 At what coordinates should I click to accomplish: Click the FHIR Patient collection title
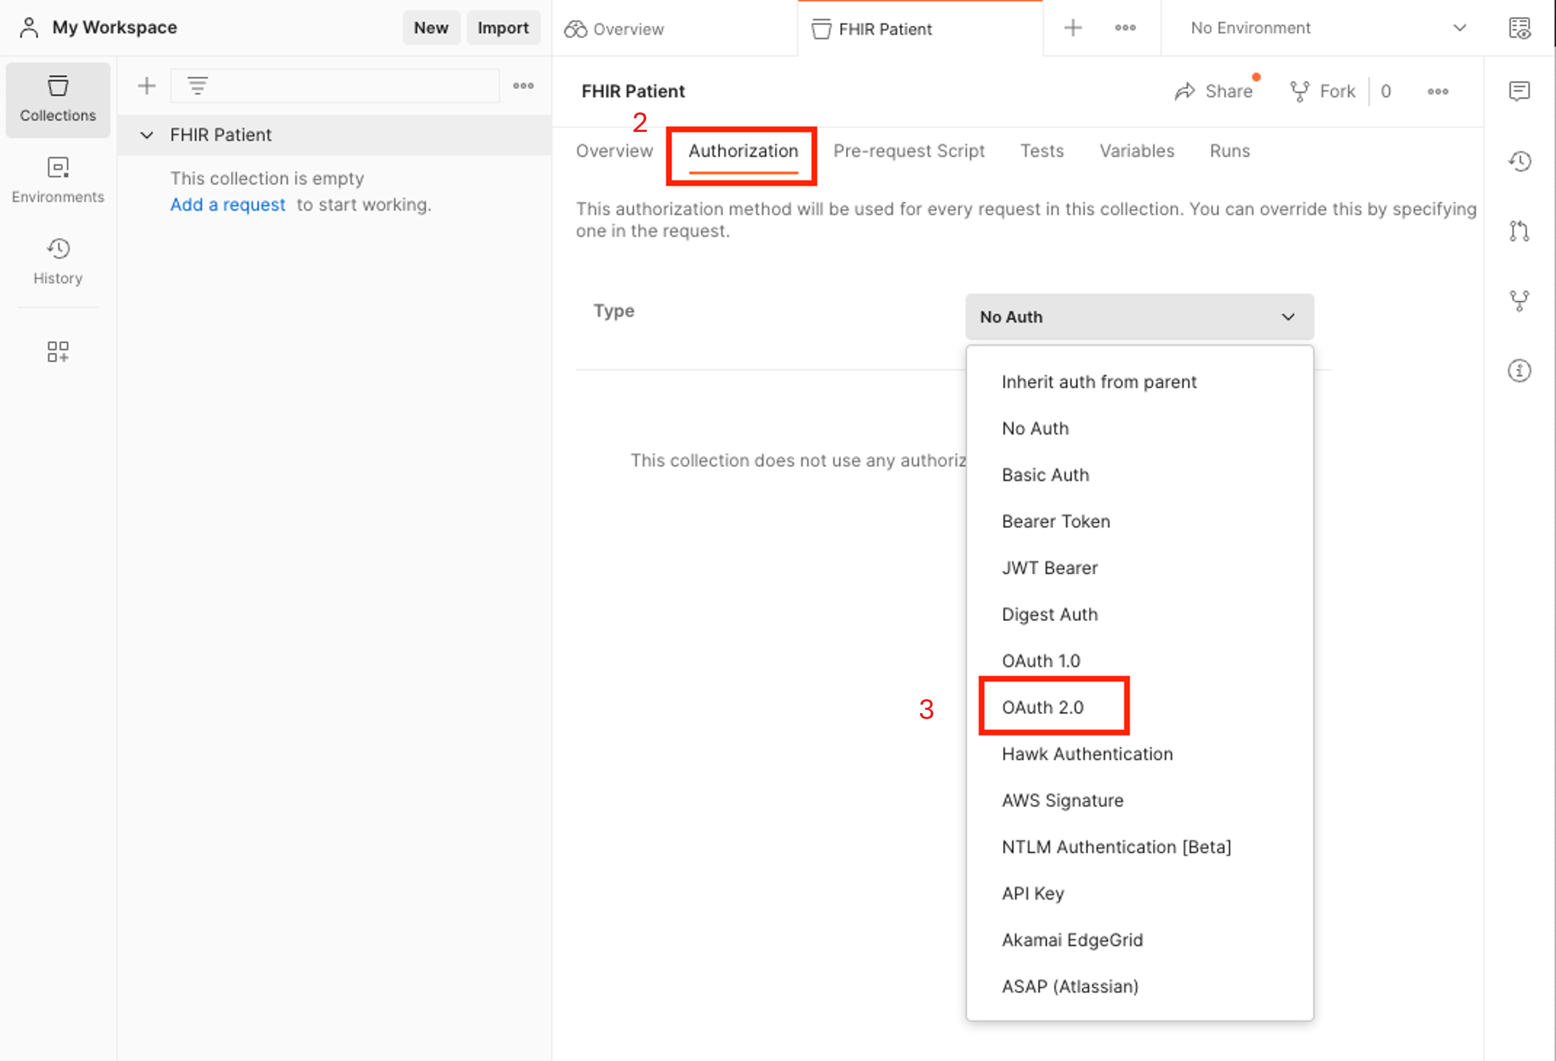pyautogui.click(x=633, y=92)
